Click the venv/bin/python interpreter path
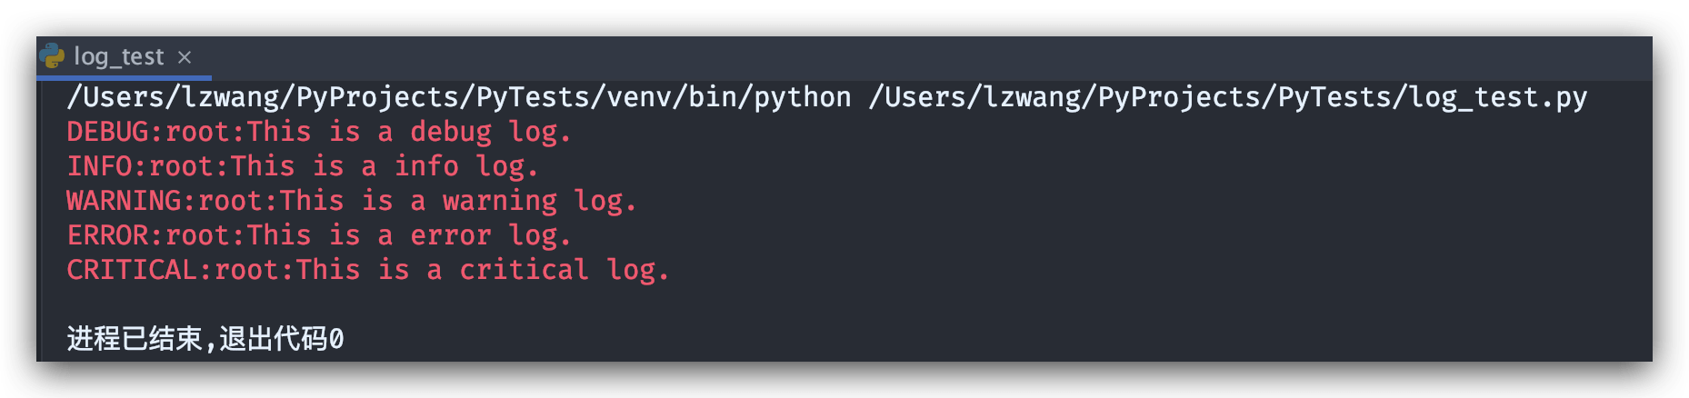The width and height of the screenshot is (1689, 398). [459, 97]
